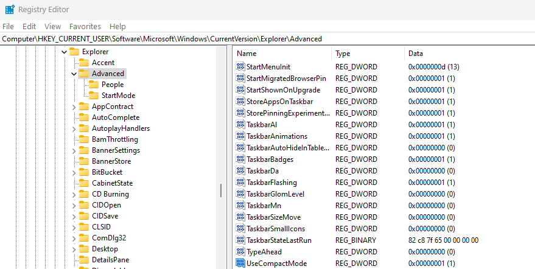Expand the BannerSettings key

74,150
